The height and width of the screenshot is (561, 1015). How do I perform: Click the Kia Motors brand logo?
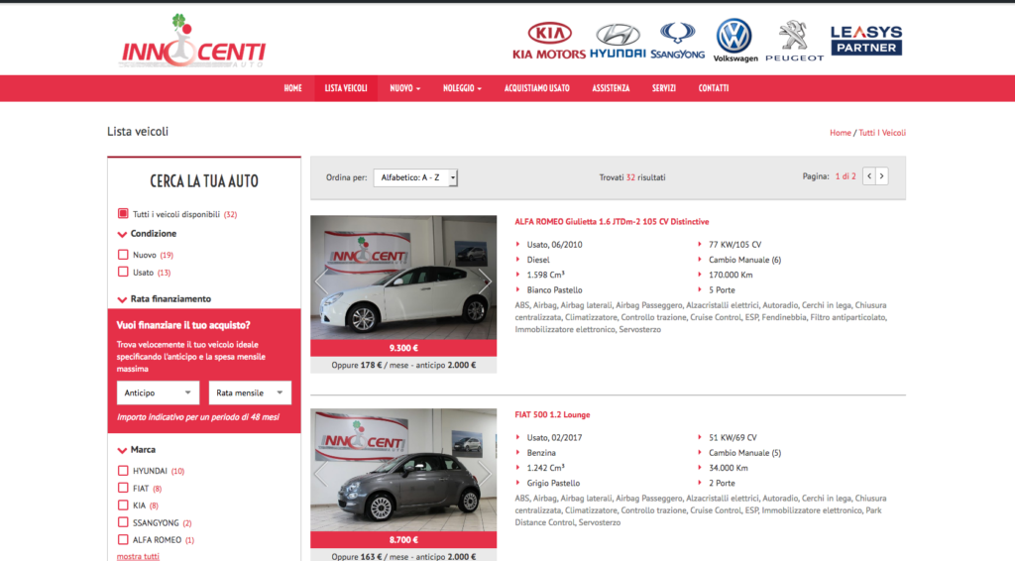(x=548, y=41)
